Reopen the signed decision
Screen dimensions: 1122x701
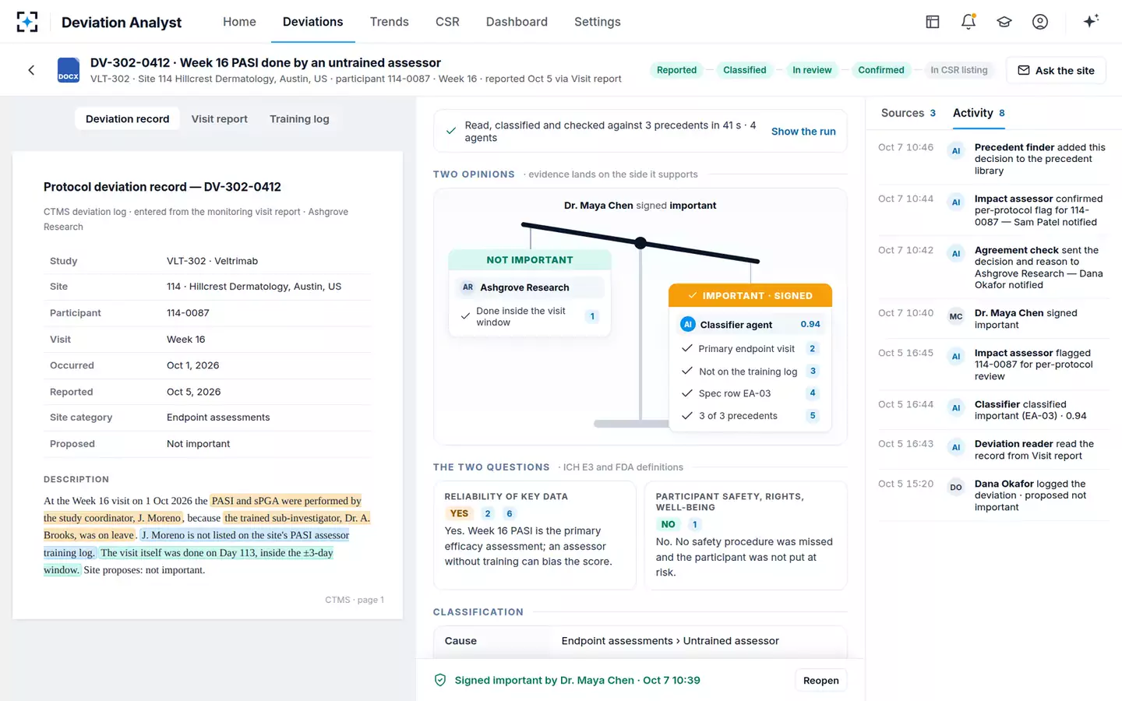pos(821,680)
